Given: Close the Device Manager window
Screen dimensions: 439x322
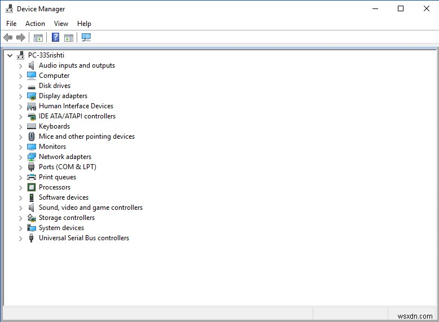Looking at the screenshot, I should (427, 8).
